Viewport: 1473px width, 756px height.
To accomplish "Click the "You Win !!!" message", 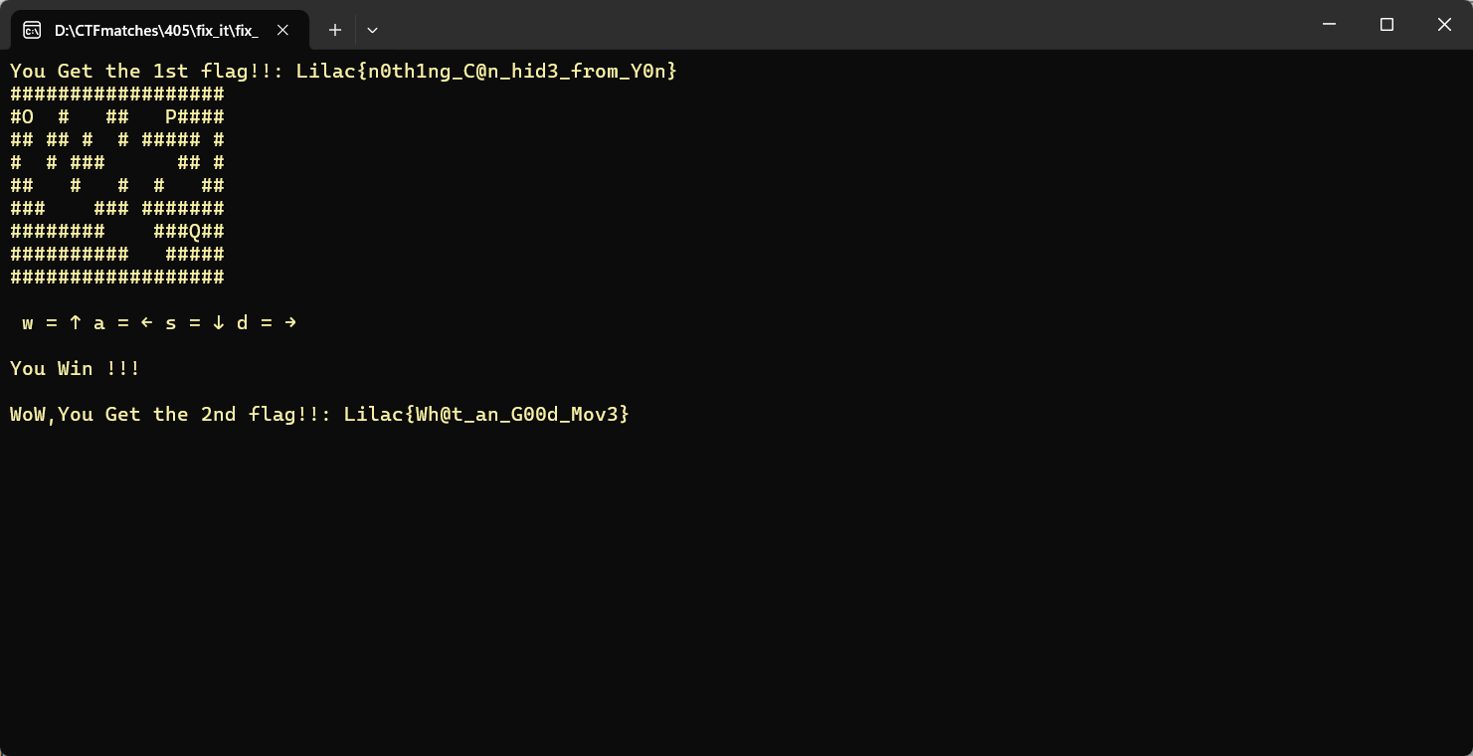I will pyautogui.click(x=75, y=368).
